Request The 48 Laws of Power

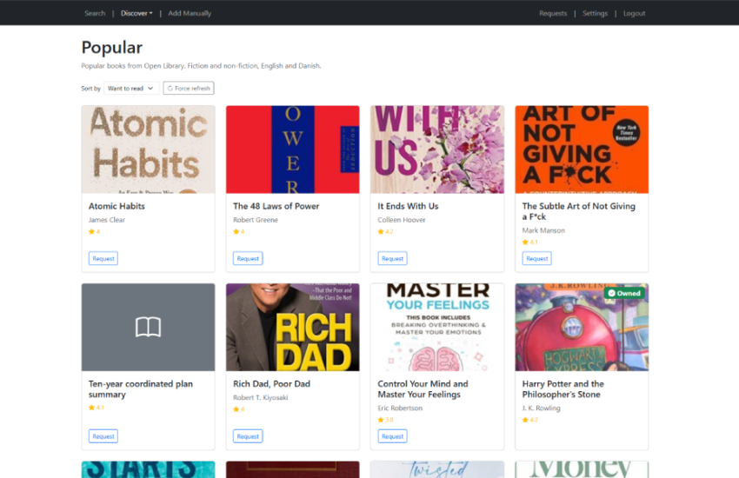click(x=248, y=258)
